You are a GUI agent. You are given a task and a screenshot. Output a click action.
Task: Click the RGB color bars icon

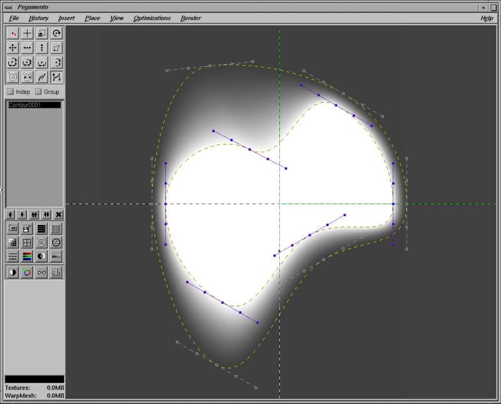(x=27, y=256)
